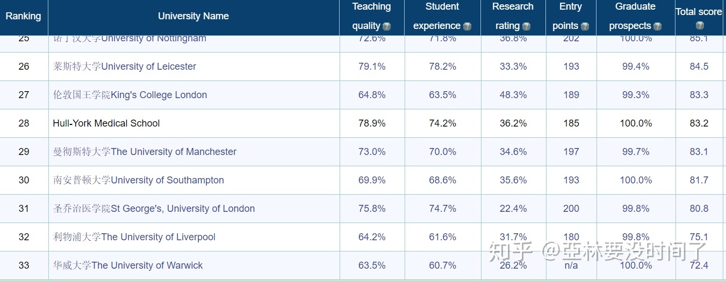Click ranking number 30 cell

[24, 180]
